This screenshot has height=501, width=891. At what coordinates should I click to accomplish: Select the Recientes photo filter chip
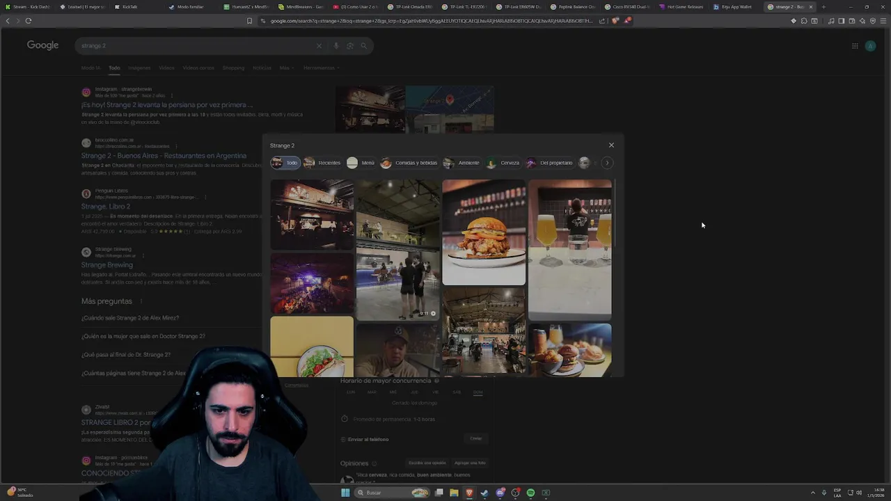point(322,163)
